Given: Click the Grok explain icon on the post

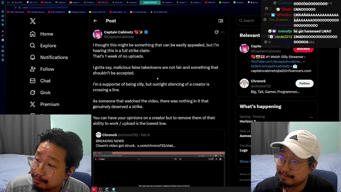Looking at the screenshot, I should (x=216, y=32).
